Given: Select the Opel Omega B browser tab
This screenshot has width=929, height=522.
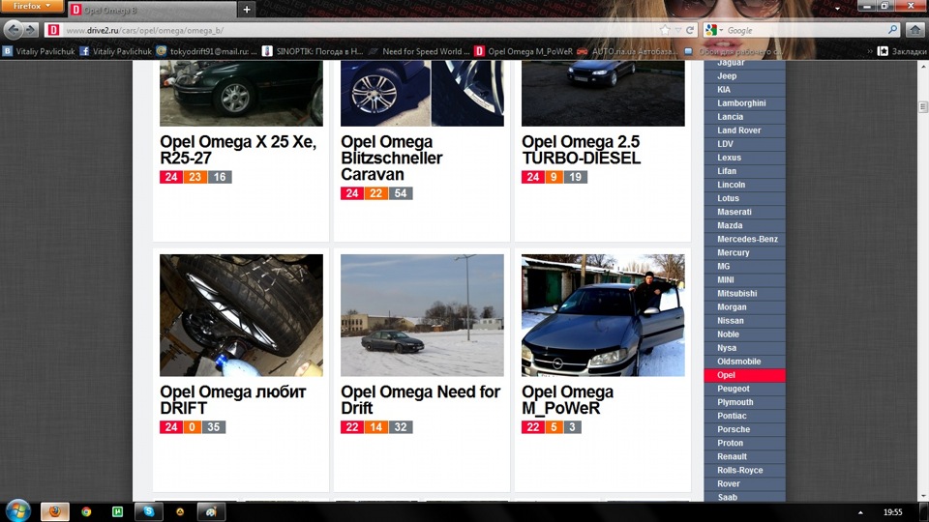Looking at the screenshot, I should tap(152, 10).
